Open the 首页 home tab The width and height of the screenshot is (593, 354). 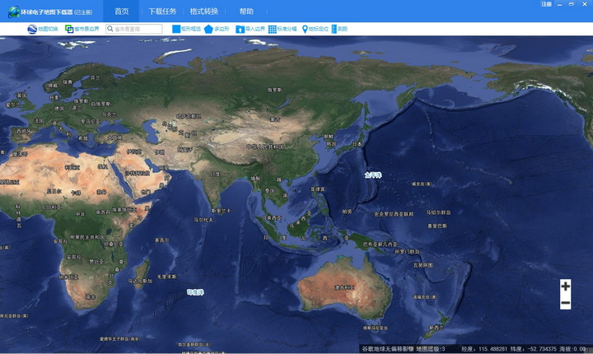click(x=121, y=12)
